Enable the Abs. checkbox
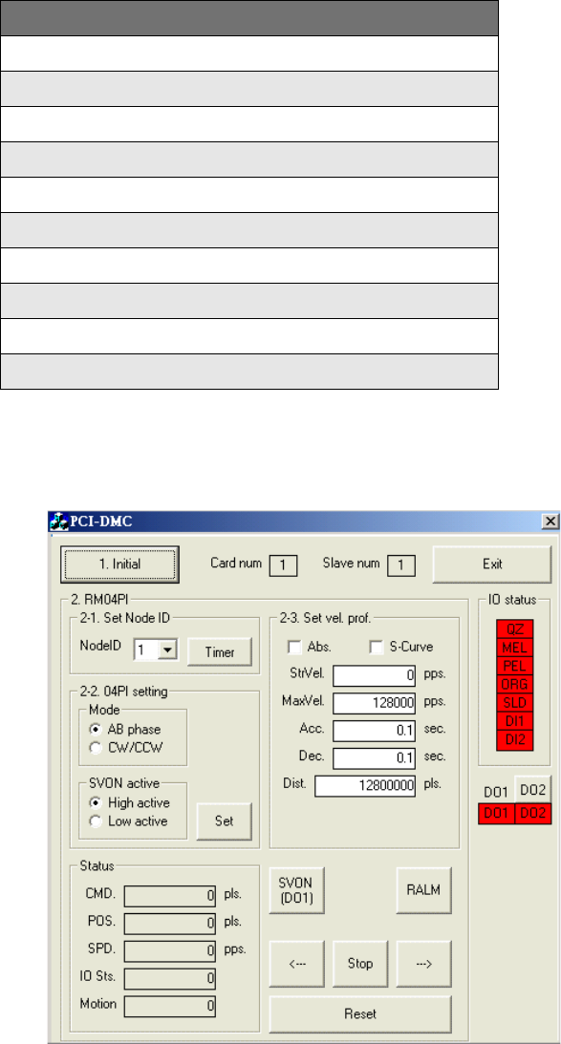561x1044 pixels. pyautogui.click(x=293, y=647)
